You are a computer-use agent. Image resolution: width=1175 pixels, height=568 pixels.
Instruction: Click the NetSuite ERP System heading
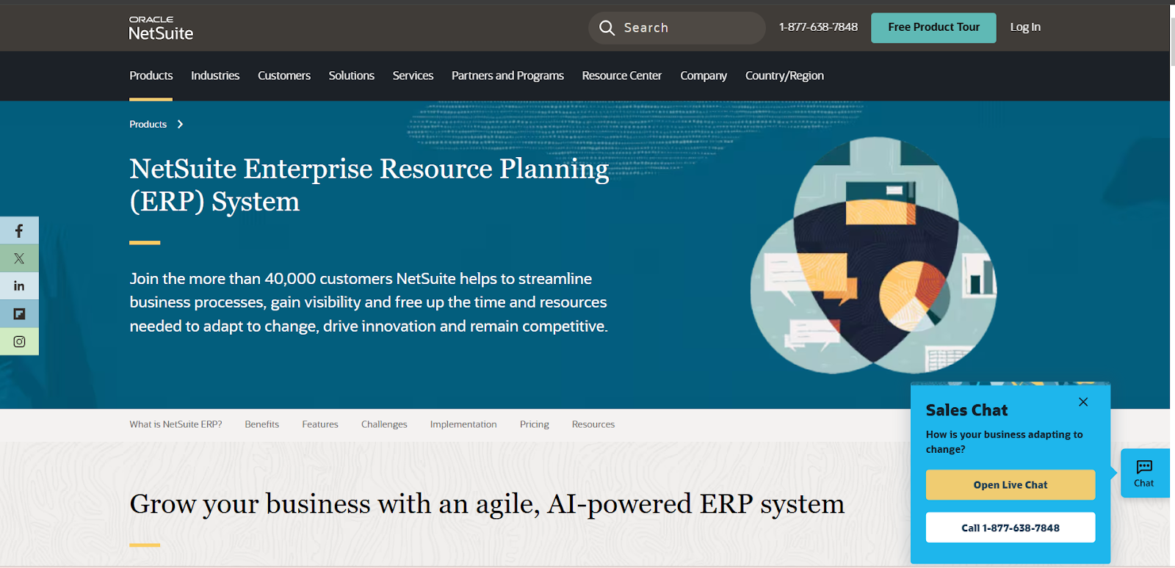pyautogui.click(x=369, y=185)
